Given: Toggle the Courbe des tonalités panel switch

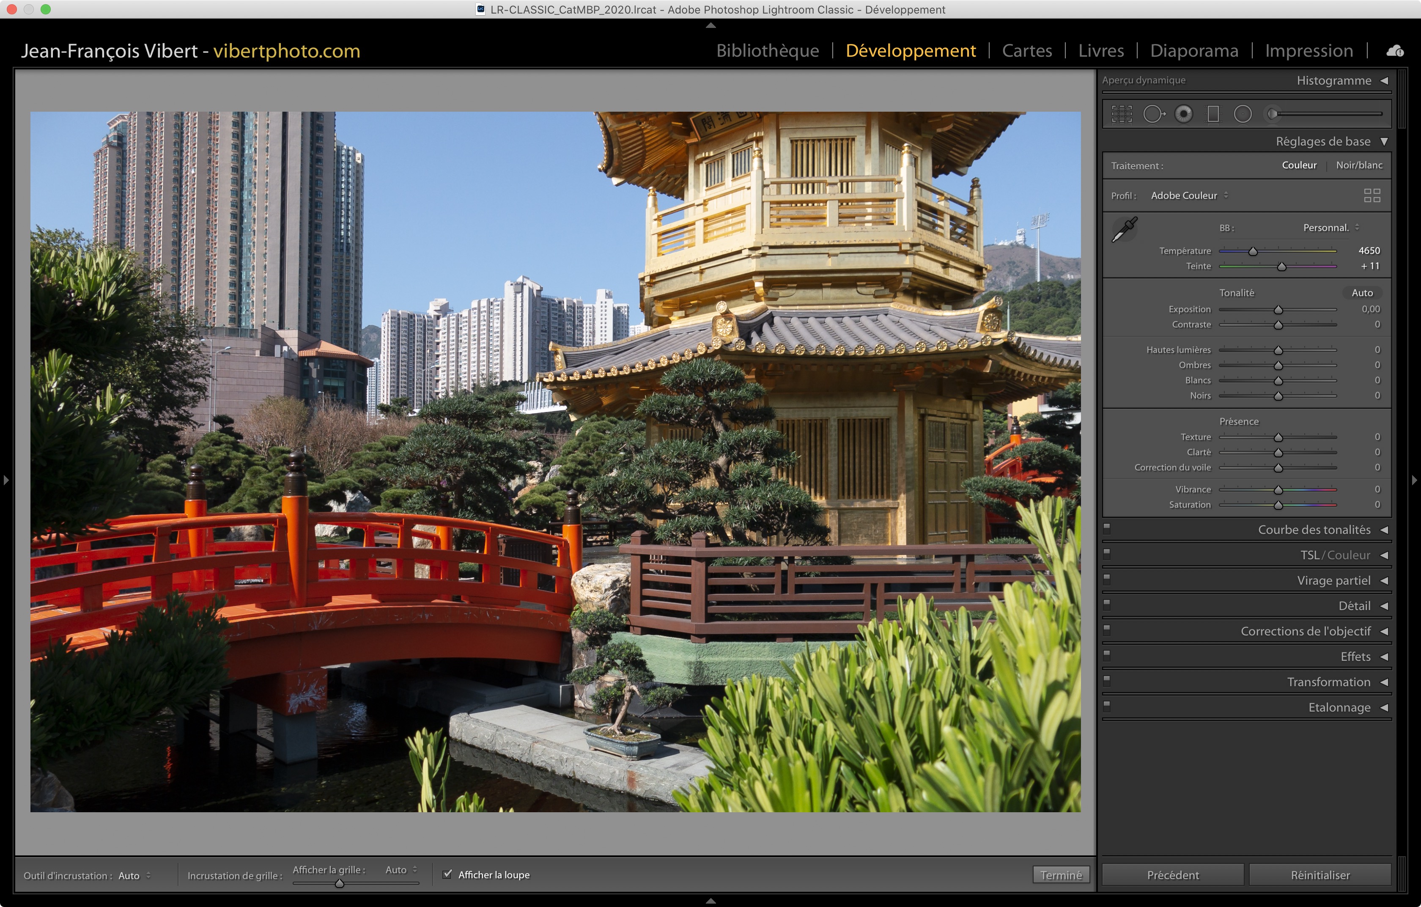Looking at the screenshot, I should point(1107,529).
